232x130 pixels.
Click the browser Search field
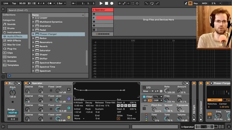[47, 10]
